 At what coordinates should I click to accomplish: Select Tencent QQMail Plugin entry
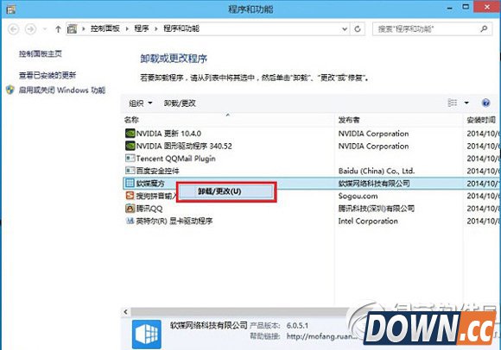175,159
